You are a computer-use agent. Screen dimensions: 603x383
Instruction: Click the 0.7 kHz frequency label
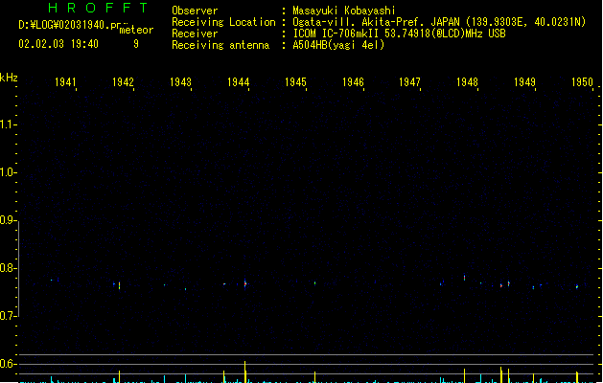pyautogui.click(x=7, y=316)
